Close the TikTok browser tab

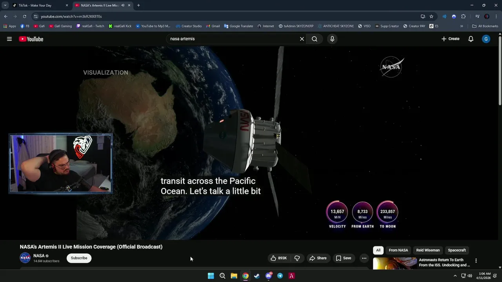pyautogui.click(x=67, y=5)
